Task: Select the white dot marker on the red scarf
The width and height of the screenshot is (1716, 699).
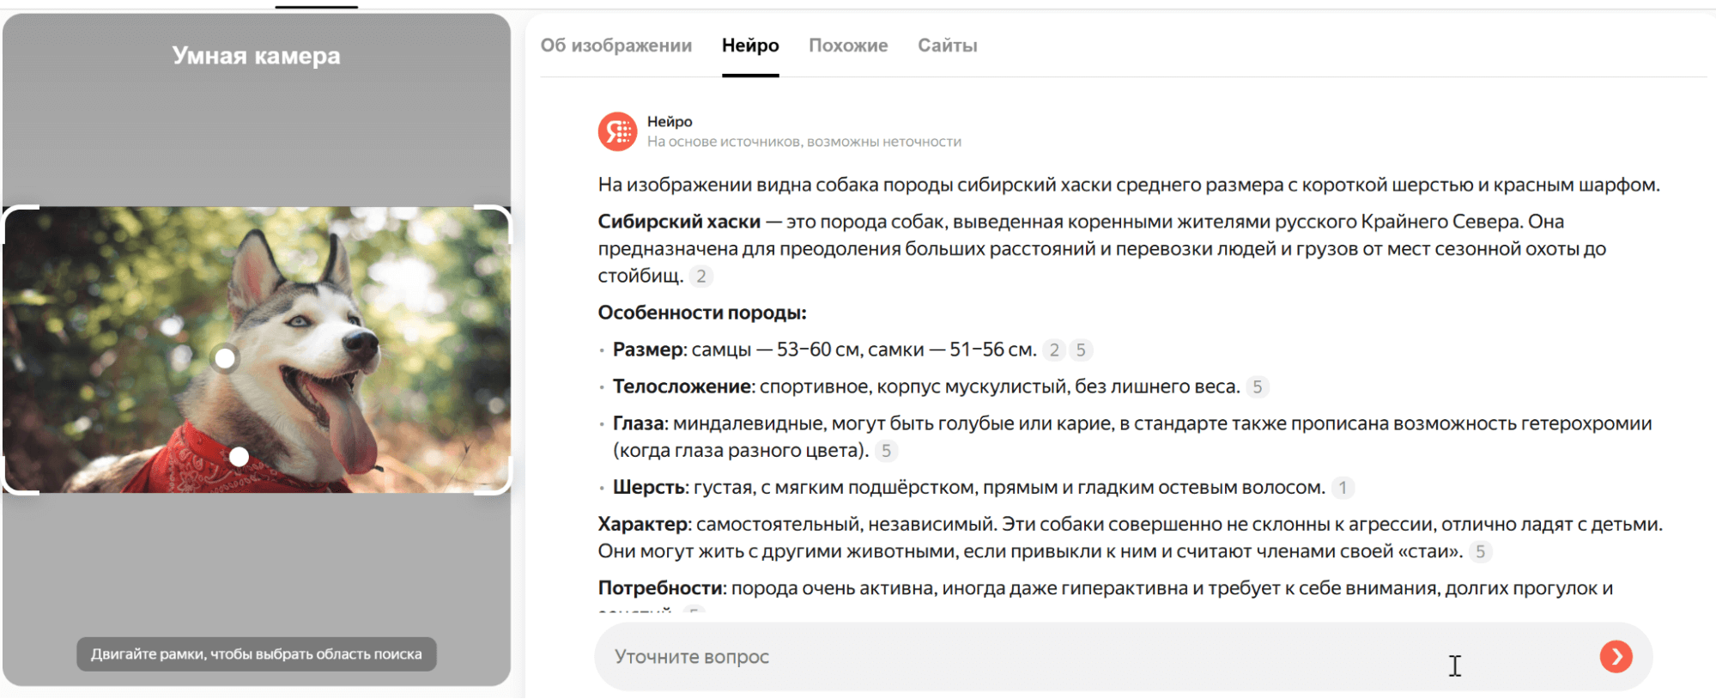Action: 239,457
